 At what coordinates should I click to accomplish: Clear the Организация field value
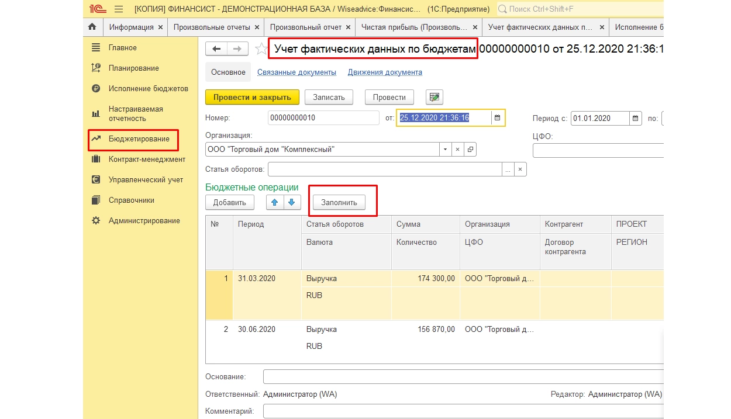click(x=458, y=150)
